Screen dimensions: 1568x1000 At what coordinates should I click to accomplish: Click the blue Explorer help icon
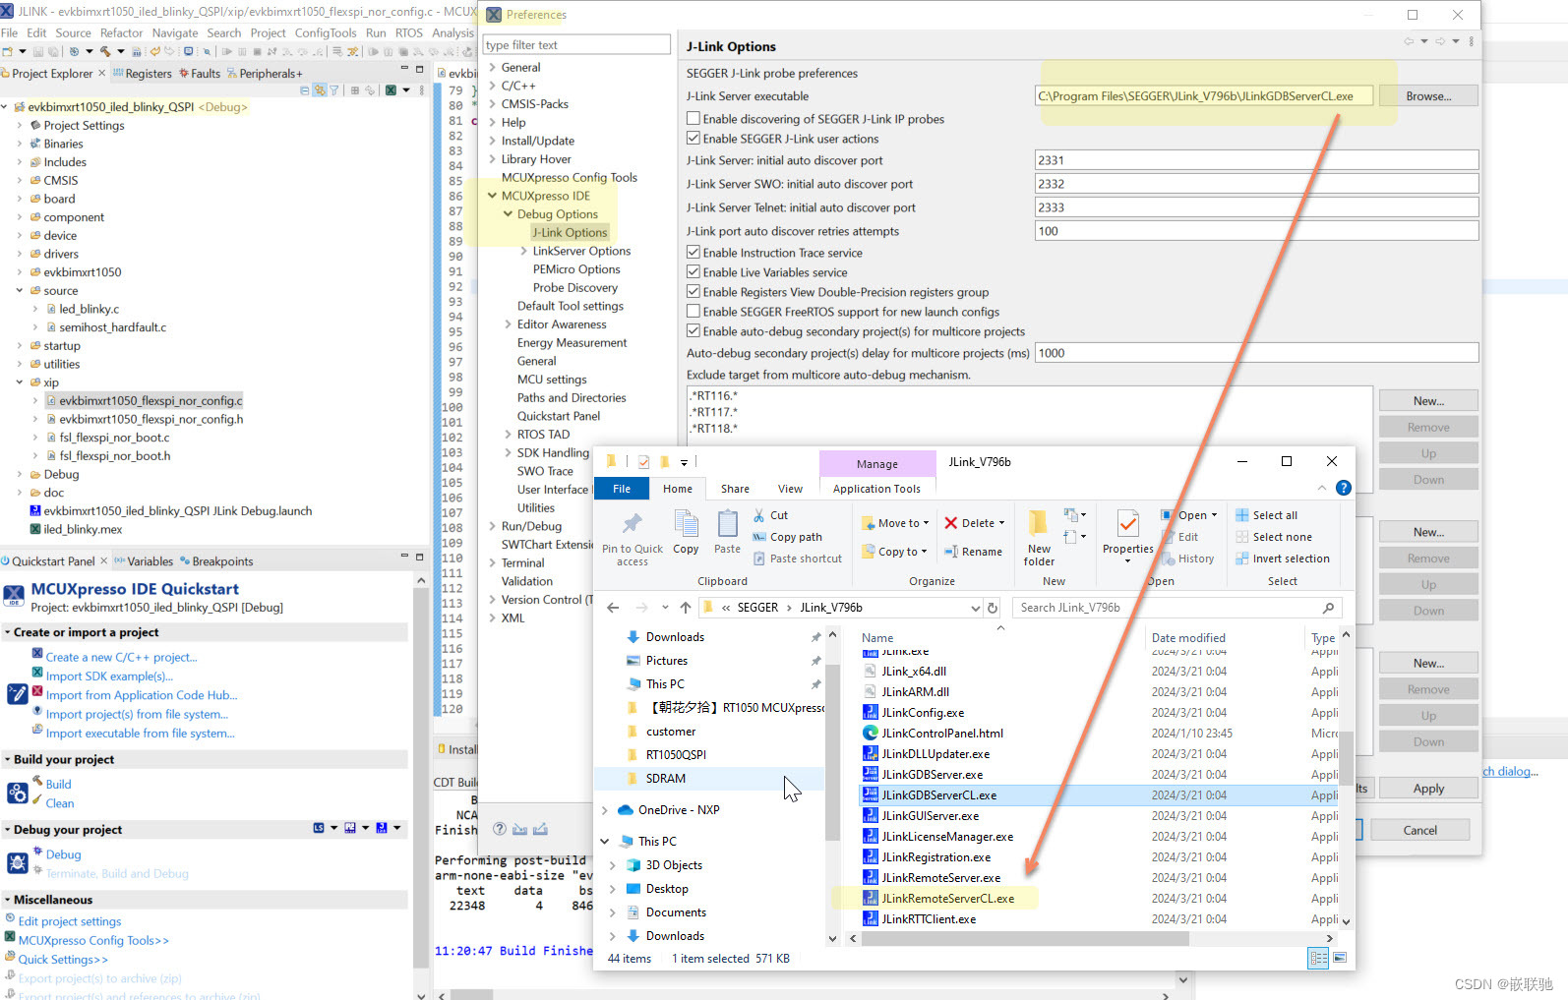[x=1344, y=488]
